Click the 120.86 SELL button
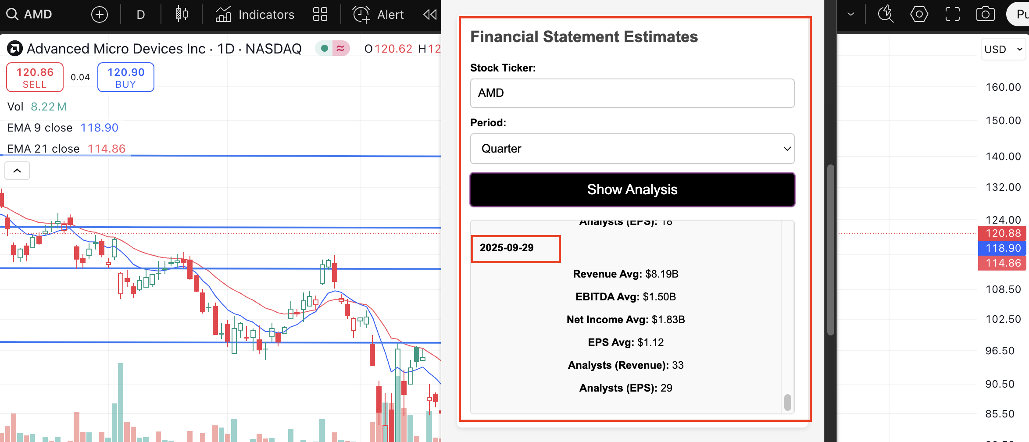This screenshot has height=442, width=1029. pos(35,78)
